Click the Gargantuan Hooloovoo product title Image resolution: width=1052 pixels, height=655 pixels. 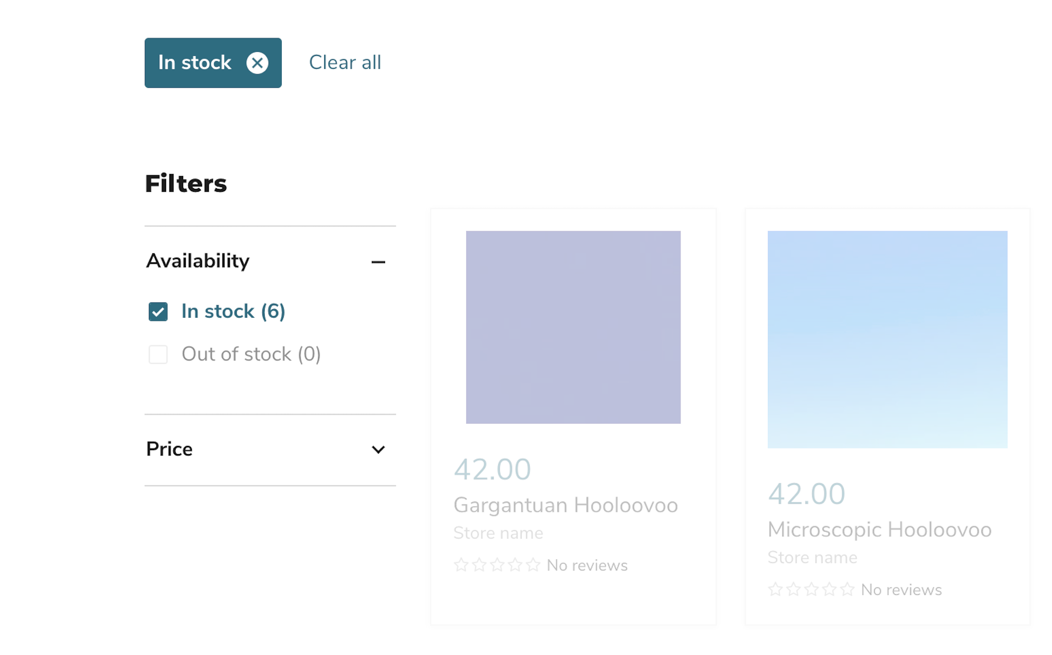(566, 505)
